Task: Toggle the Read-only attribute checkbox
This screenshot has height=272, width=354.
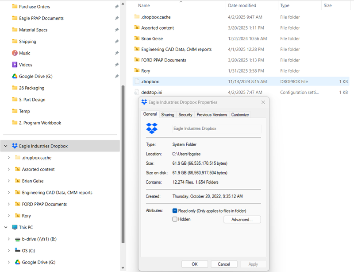Action: click(x=175, y=211)
